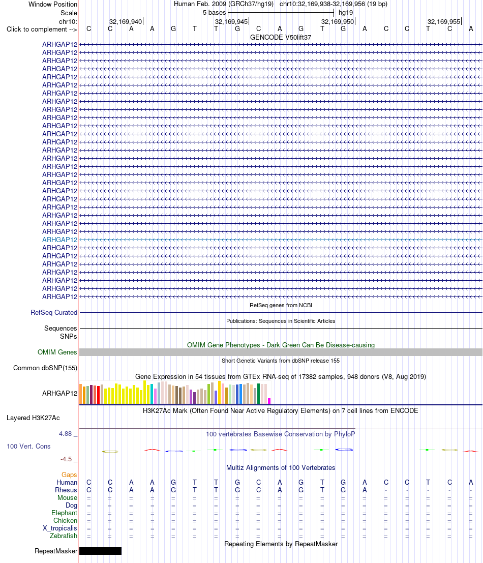Click the 'H3K27Ac Mark' ENCODE track title
The width and height of the screenshot is (483, 563).
coord(281,411)
